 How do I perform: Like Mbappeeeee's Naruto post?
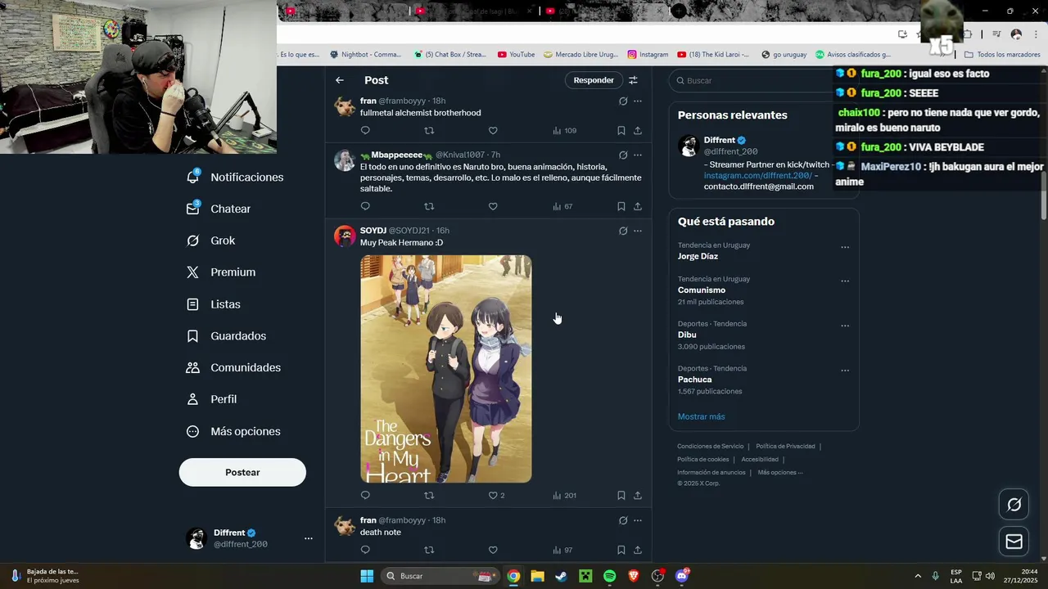coord(493,206)
